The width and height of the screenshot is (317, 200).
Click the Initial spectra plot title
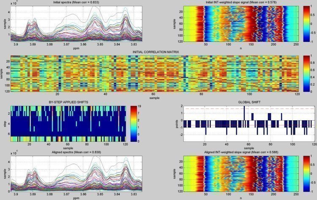pyautogui.click(x=76, y=3)
